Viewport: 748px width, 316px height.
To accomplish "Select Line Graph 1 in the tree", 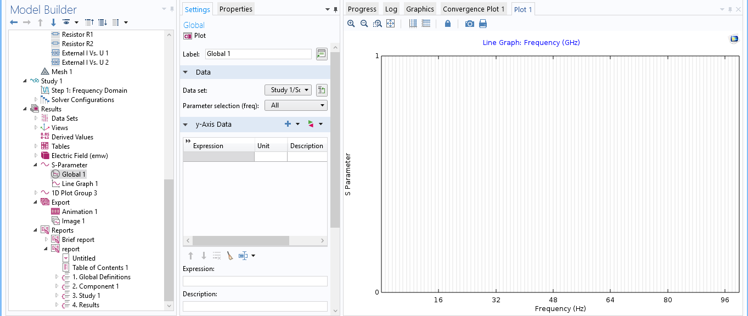I will [x=80, y=184].
